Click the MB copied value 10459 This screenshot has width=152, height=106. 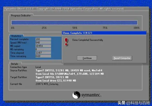pyautogui.click(x=43, y=46)
